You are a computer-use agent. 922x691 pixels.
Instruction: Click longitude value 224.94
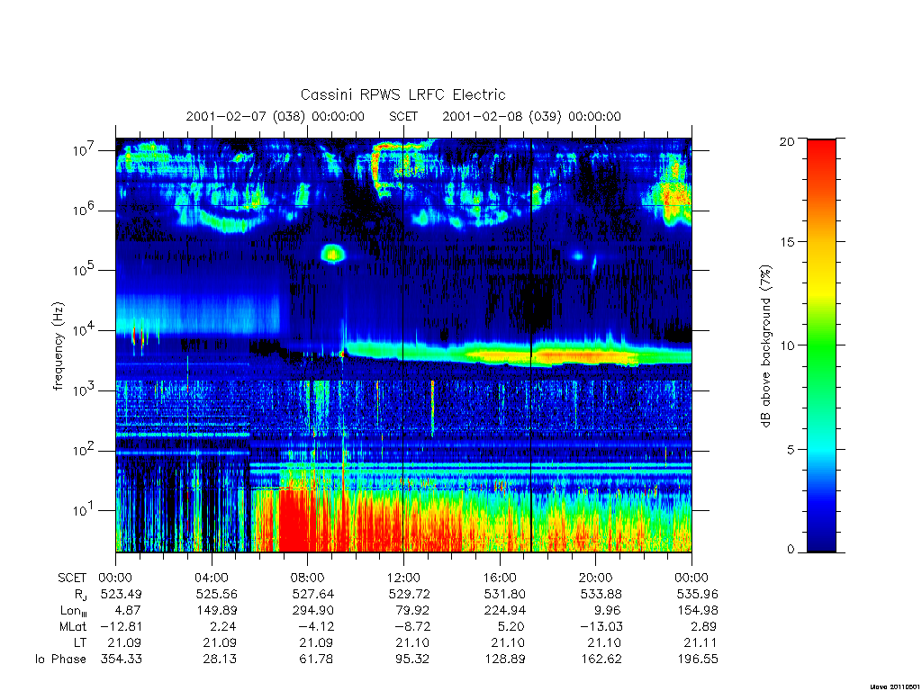click(x=505, y=611)
